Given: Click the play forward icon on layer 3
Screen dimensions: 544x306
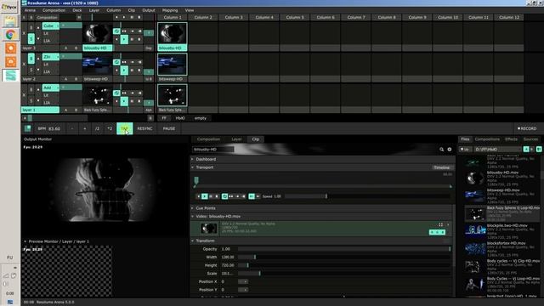Looking at the screenshot, I should (x=124, y=39).
